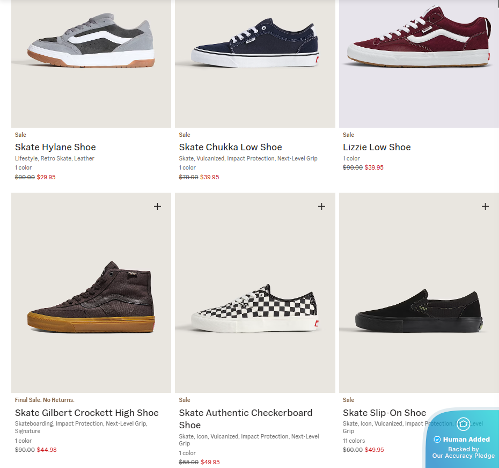Screen dimensions: 499x468
Task: Open the Skate Slip-On Shoe title
Action: click(384, 413)
